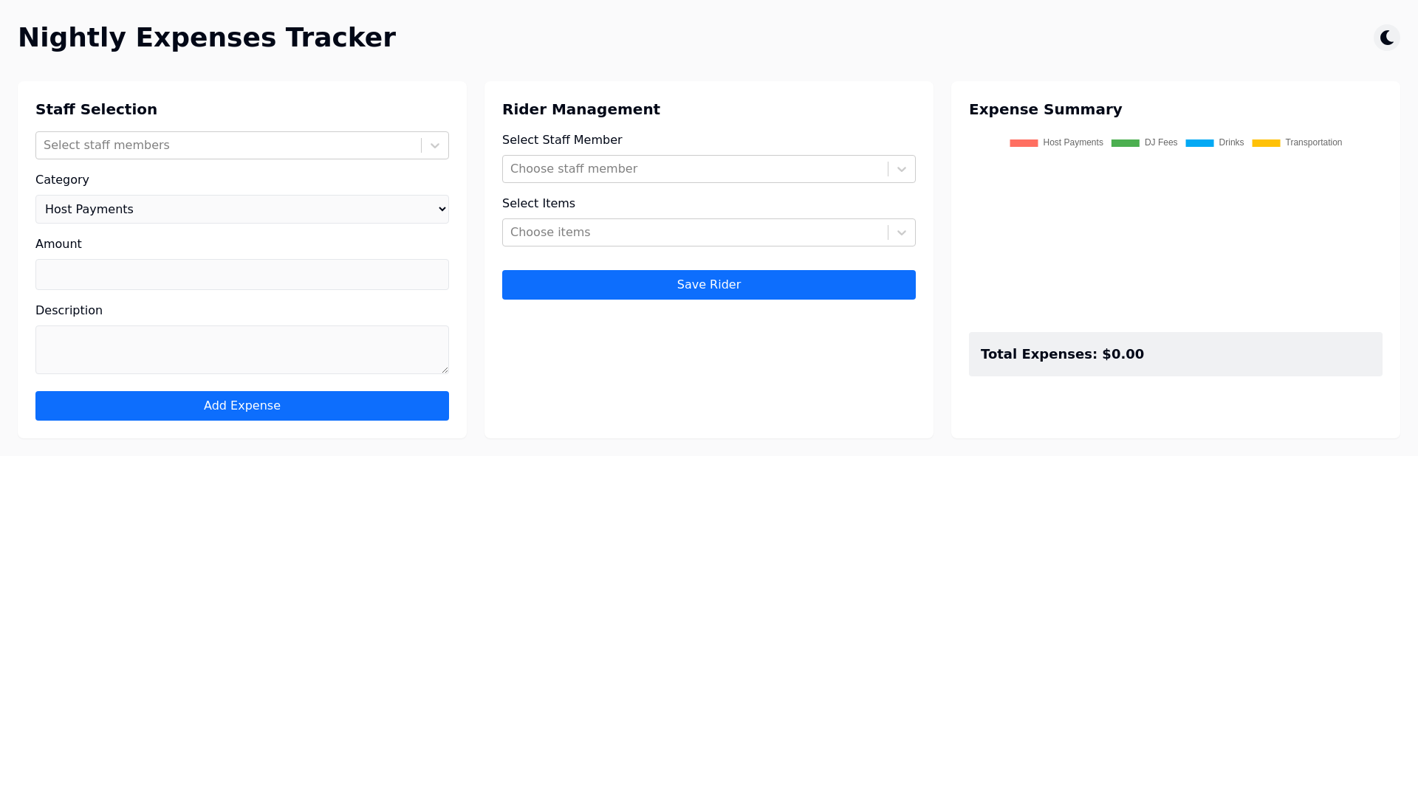Toggle Host Payments red legend swatch
Image resolution: width=1418 pixels, height=797 pixels.
(x=1024, y=143)
